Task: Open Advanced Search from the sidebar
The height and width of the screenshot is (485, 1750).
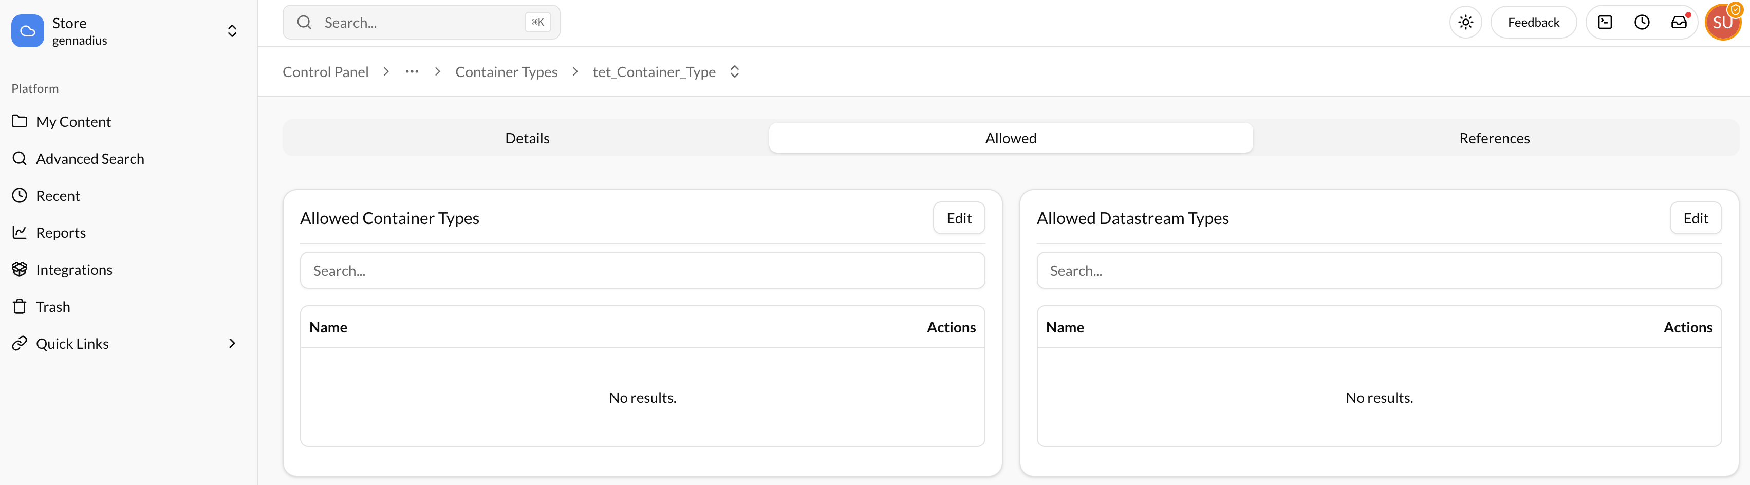Action: pyautogui.click(x=90, y=158)
